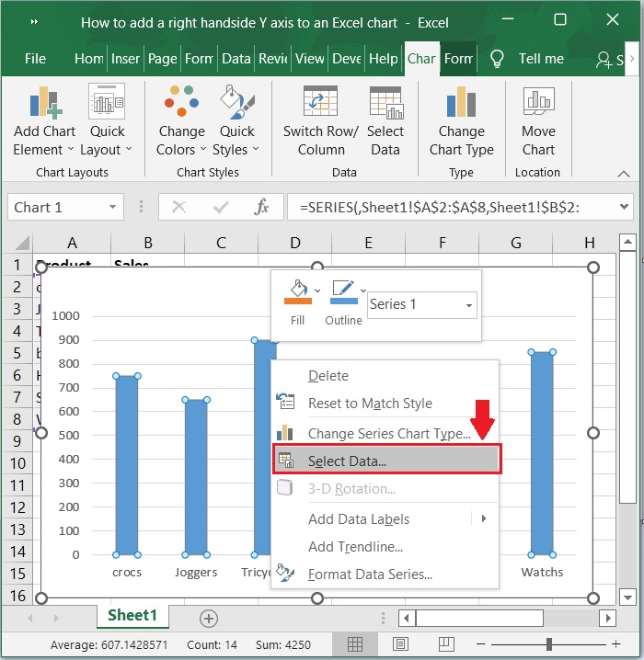The image size is (644, 660).
Task: Open the File tab
Action: pyautogui.click(x=35, y=58)
